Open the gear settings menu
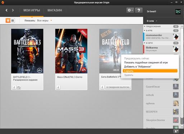 130,10
